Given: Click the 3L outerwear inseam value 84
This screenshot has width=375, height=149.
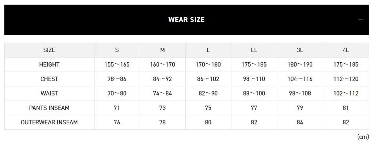Looking at the screenshot, I should click(x=300, y=122).
